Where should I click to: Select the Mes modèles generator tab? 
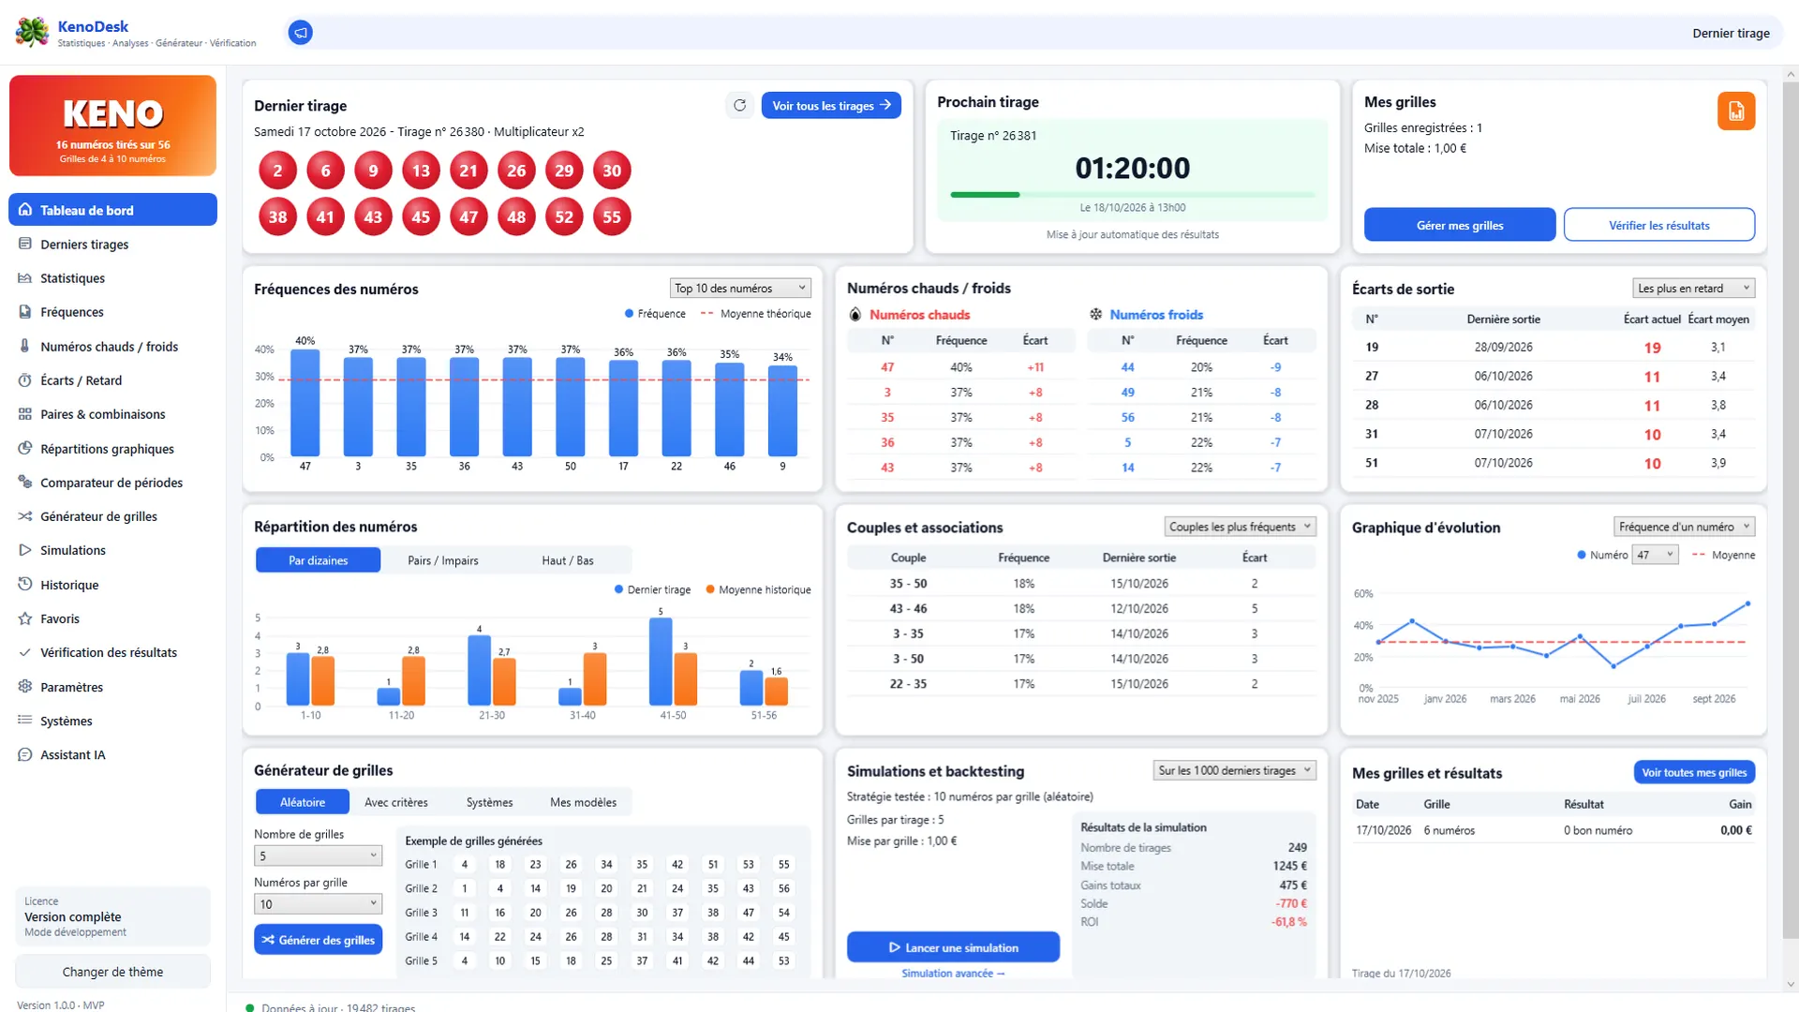point(583,802)
